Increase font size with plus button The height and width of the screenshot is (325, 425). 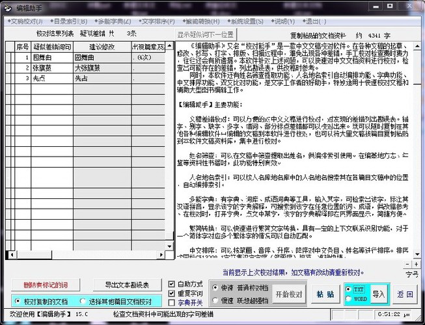(416, 264)
